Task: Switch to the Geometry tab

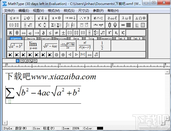Action: [106, 39]
